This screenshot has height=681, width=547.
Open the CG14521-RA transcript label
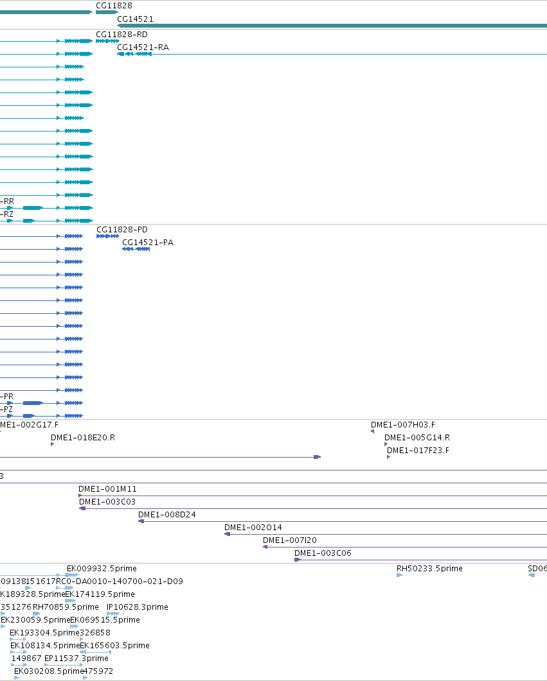click(143, 47)
